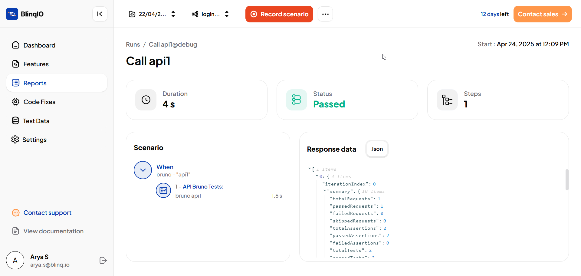The width and height of the screenshot is (581, 276).
Task: Click the sign-out icon next to Arya S
Action: point(103,260)
